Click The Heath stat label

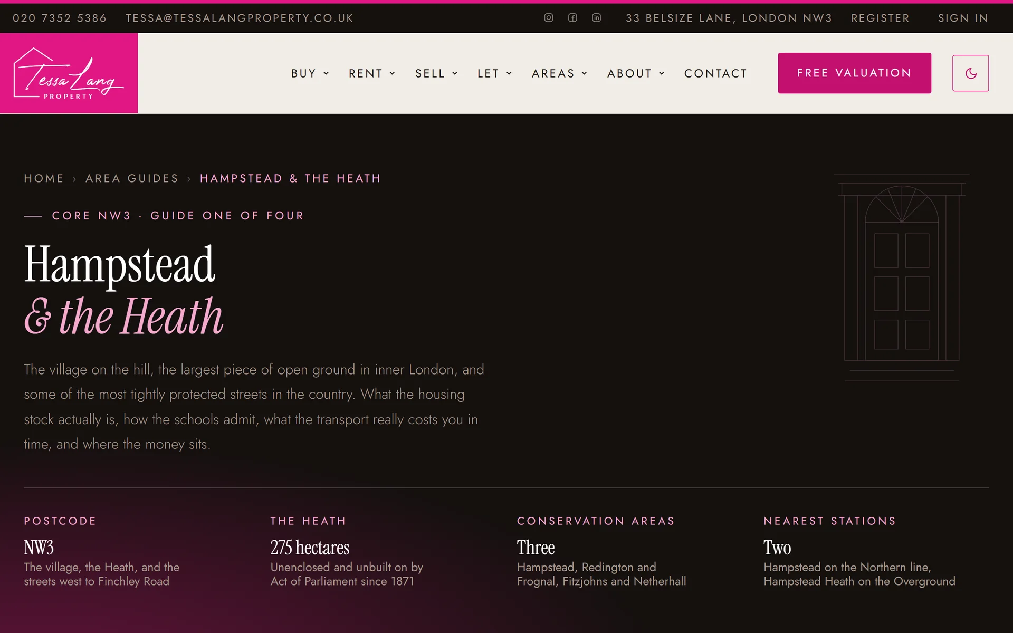click(308, 521)
